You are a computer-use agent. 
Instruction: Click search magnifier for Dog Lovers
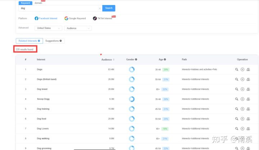pos(237,129)
